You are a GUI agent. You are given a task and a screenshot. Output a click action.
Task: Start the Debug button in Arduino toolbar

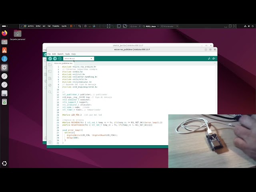[60, 58]
